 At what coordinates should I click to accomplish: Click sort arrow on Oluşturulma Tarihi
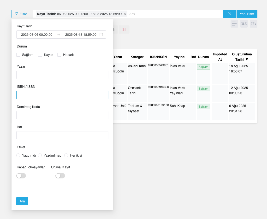pyautogui.click(x=247, y=59)
